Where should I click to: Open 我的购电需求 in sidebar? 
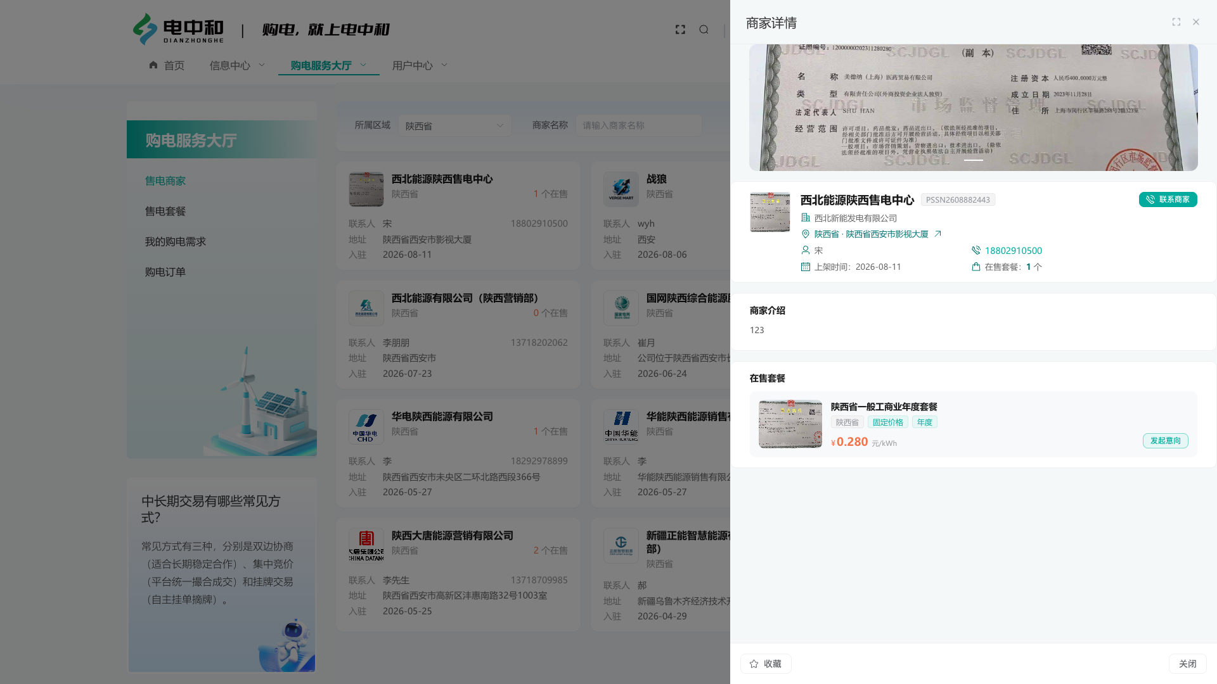(176, 242)
